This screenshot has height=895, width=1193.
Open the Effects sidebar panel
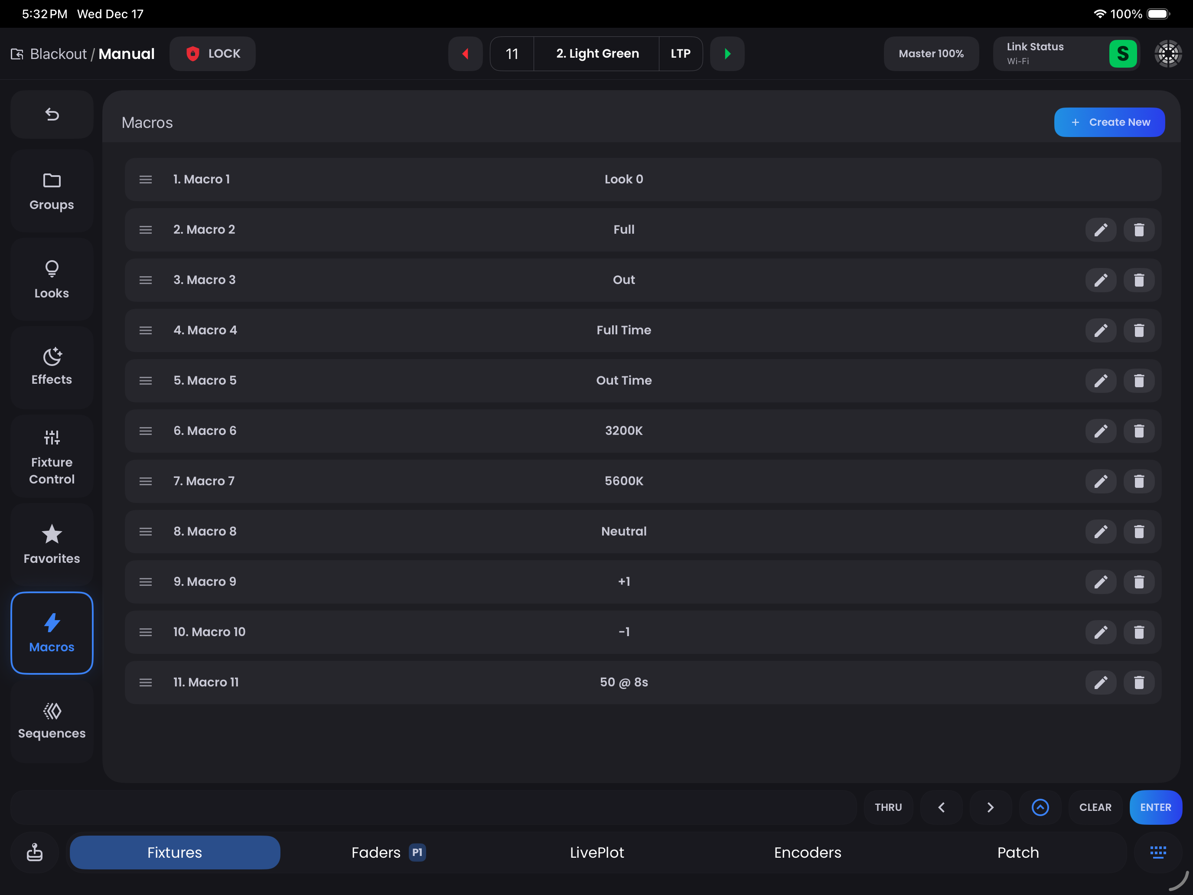pos(52,367)
